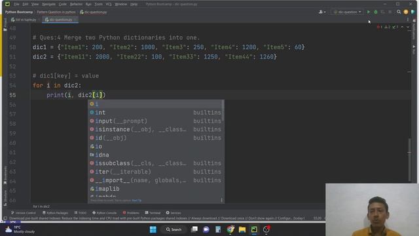Open Search Everywhere magnifier icon
Screen dimensions: 419x236
coord(399,12)
